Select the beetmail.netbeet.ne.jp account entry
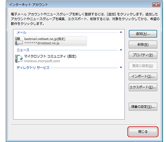 pos(51,41)
